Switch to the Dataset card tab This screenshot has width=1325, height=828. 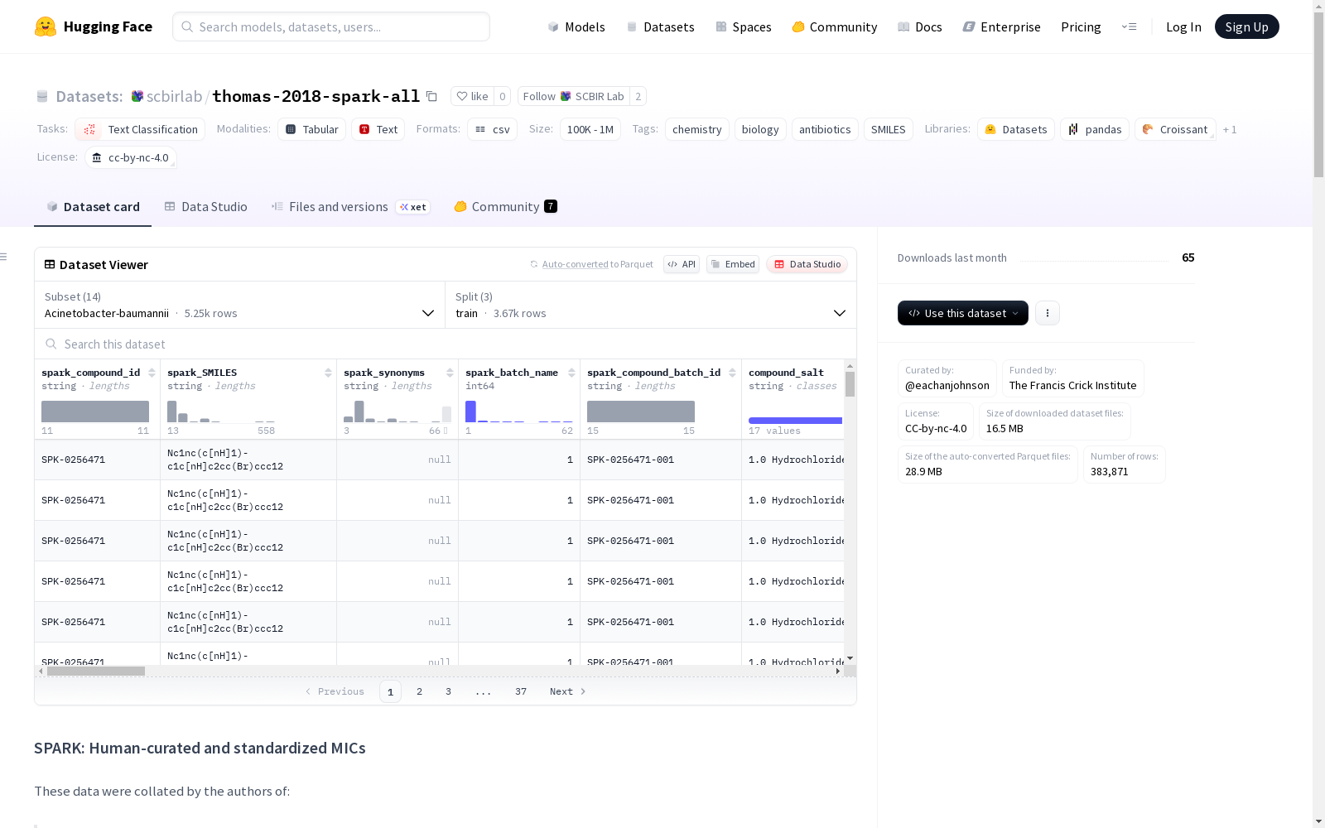93,207
